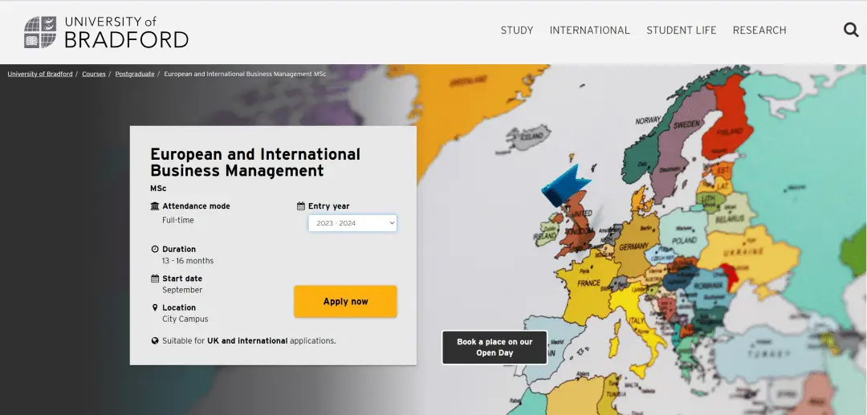Screen dimensions: 867x415
Task: Book a place on our Open Day
Action: click(x=495, y=348)
